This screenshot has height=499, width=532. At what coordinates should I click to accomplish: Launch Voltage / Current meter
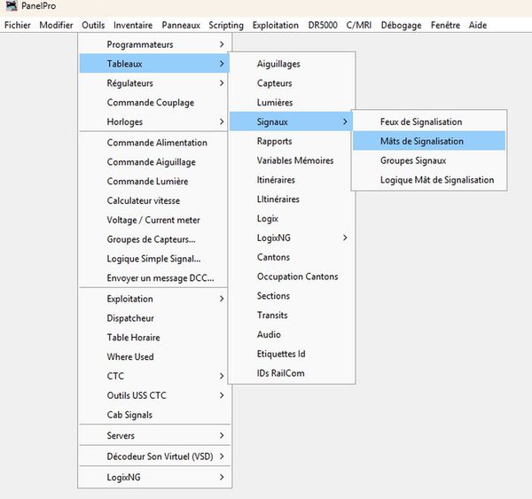coord(153,220)
